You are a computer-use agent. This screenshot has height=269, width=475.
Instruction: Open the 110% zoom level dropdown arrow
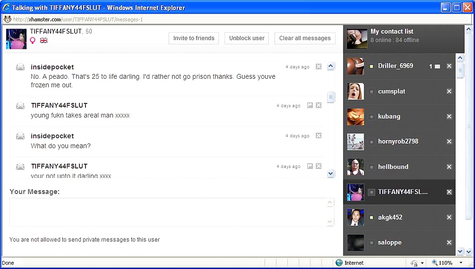point(460,263)
